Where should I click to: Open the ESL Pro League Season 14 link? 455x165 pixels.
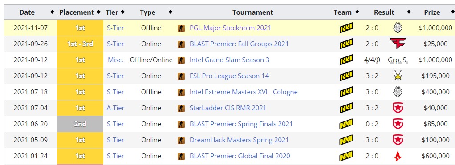(x=229, y=76)
